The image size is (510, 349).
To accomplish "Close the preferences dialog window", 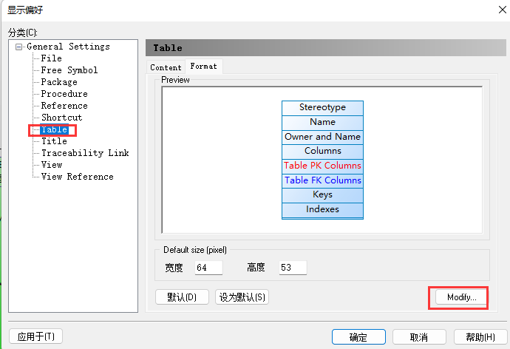I will tap(493, 11).
